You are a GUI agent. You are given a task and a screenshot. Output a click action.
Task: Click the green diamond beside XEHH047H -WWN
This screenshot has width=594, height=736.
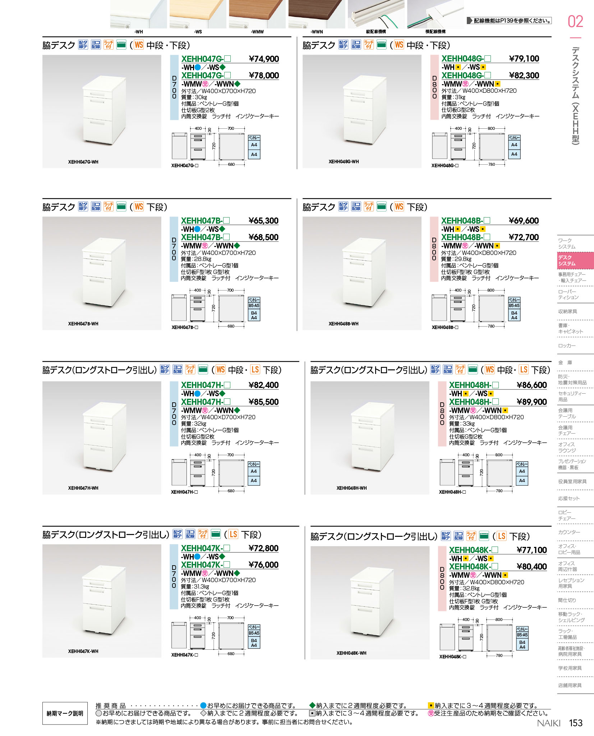[x=237, y=410]
